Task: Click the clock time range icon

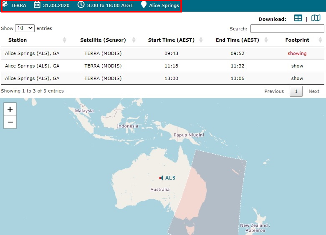Action: [81, 5]
